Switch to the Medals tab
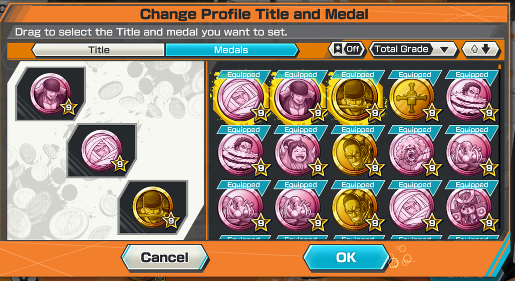The width and height of the screenshot is (515, 281). [x=232, y=50]
